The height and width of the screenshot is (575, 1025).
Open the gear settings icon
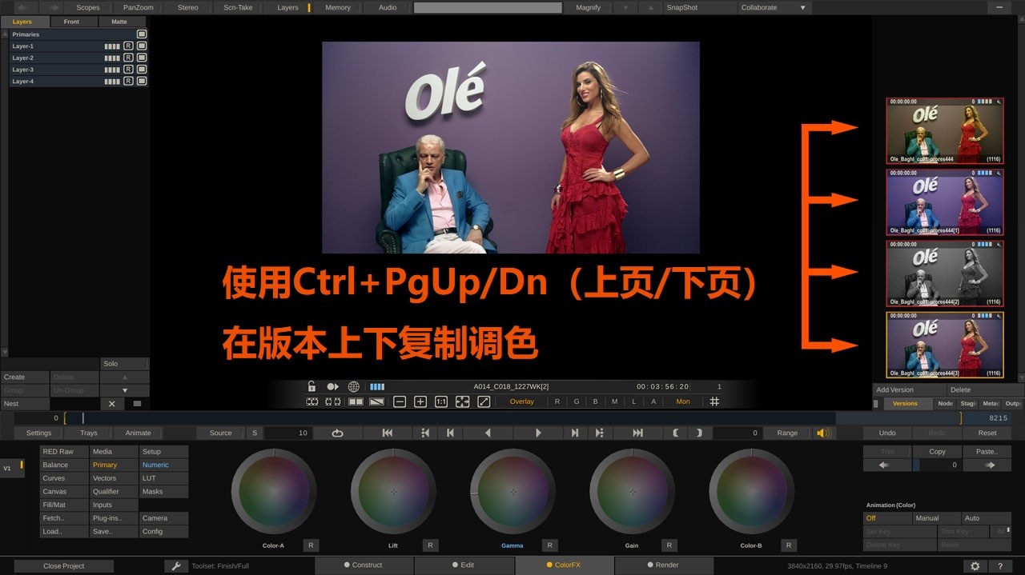975,565
